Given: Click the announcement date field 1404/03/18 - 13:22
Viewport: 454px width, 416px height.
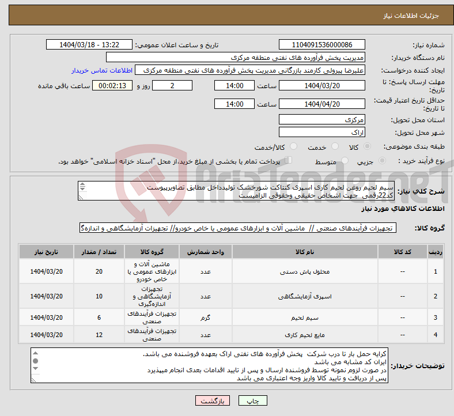Looking at the screenshot, I should pos(89,44).
